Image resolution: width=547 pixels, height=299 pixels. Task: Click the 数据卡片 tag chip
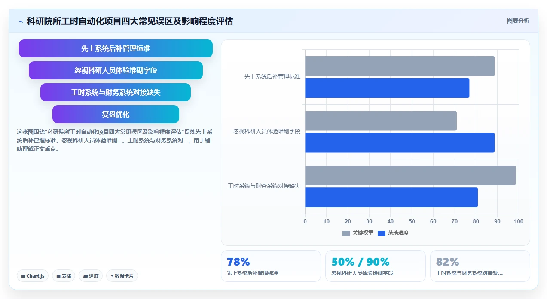(x=122, y=276)
